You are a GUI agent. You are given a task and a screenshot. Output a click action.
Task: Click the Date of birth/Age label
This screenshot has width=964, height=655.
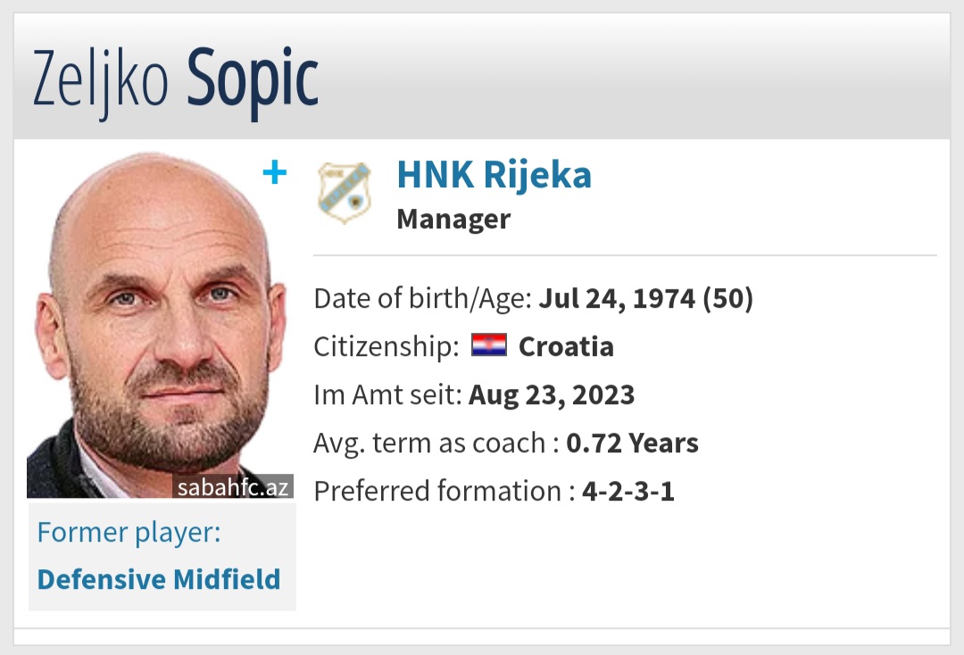423,299
